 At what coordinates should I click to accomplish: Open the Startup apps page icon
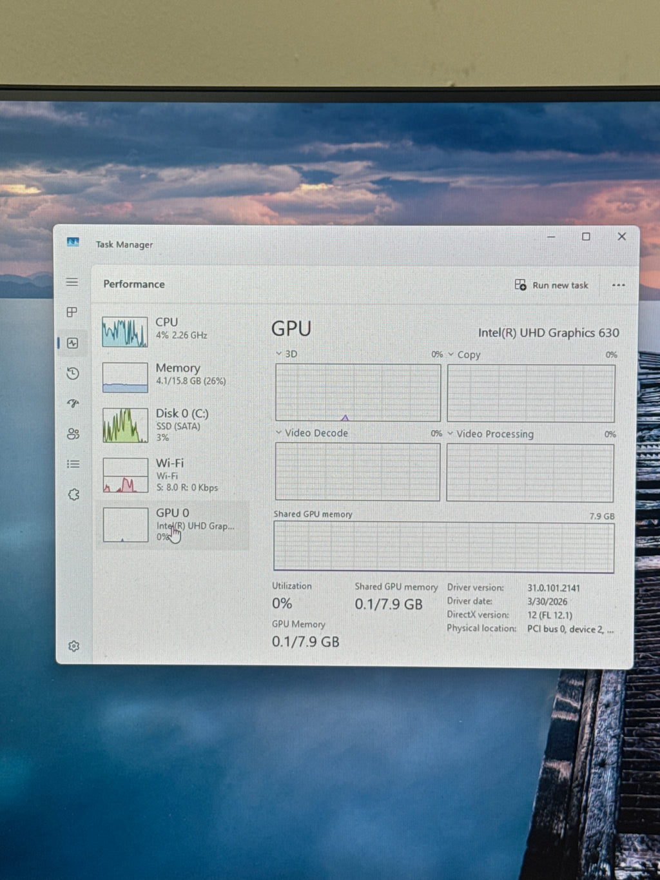[73, 404]
